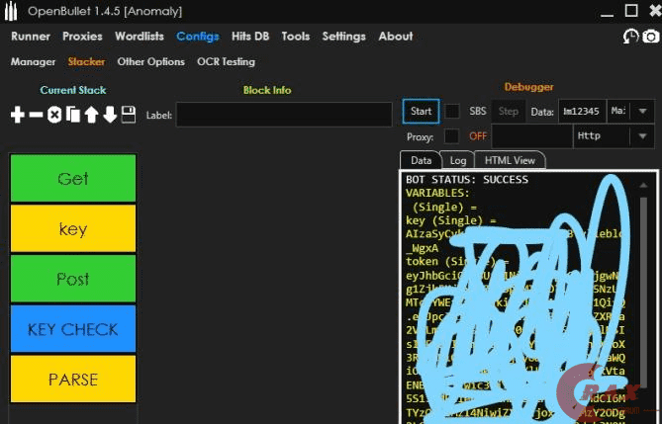The width and height of the screenshot is (662, 424).
Task: Open the clock history icon near camera
Action: click(630, 37)
